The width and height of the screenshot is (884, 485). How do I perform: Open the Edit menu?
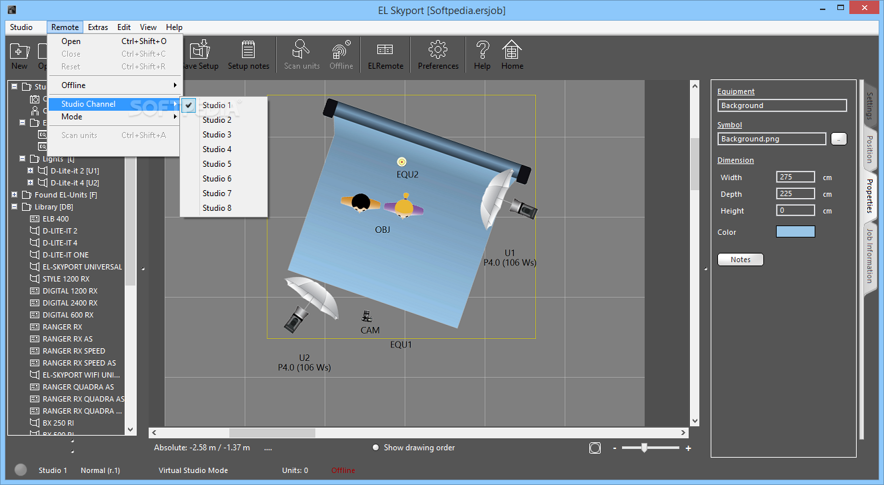tap(124, 27)
